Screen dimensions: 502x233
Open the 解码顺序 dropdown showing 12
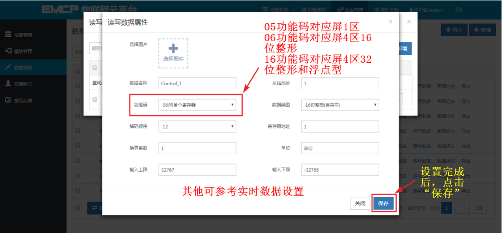tap(197, 127)
